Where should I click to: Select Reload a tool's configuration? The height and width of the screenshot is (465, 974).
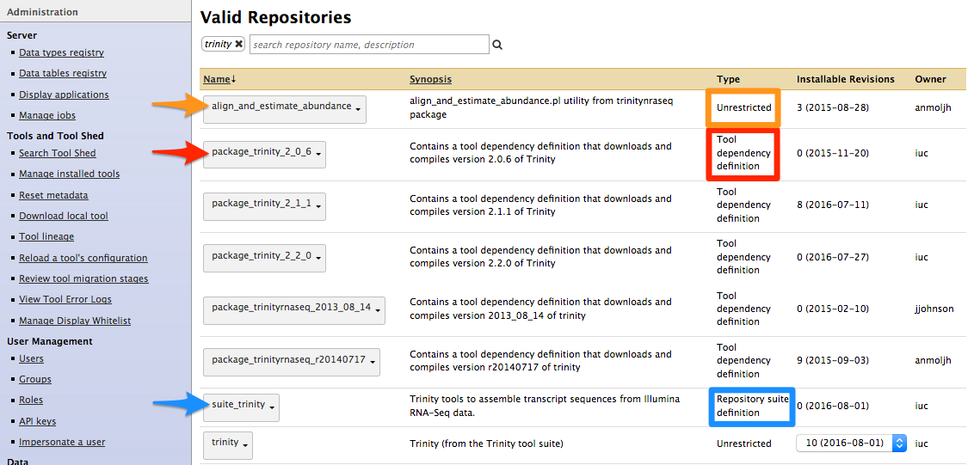coord(83,258)
